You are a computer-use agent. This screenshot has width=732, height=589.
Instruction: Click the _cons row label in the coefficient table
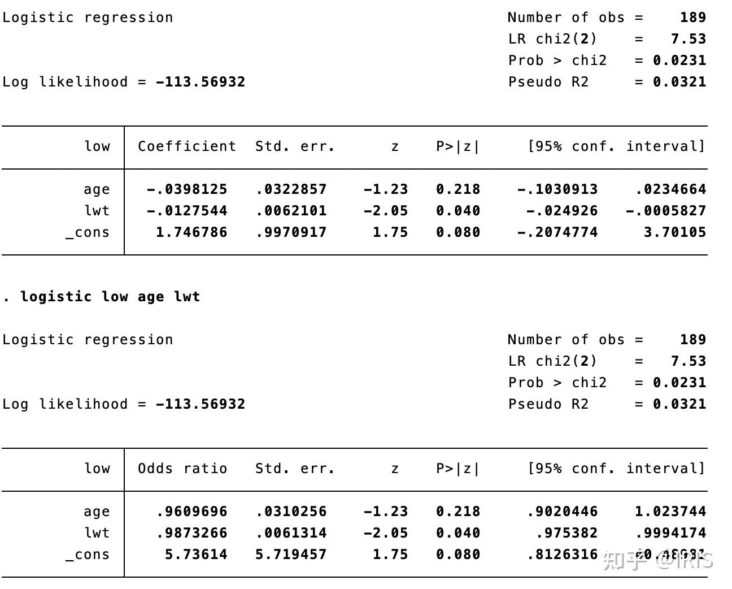pyautogui.click(x=88, y=232)
